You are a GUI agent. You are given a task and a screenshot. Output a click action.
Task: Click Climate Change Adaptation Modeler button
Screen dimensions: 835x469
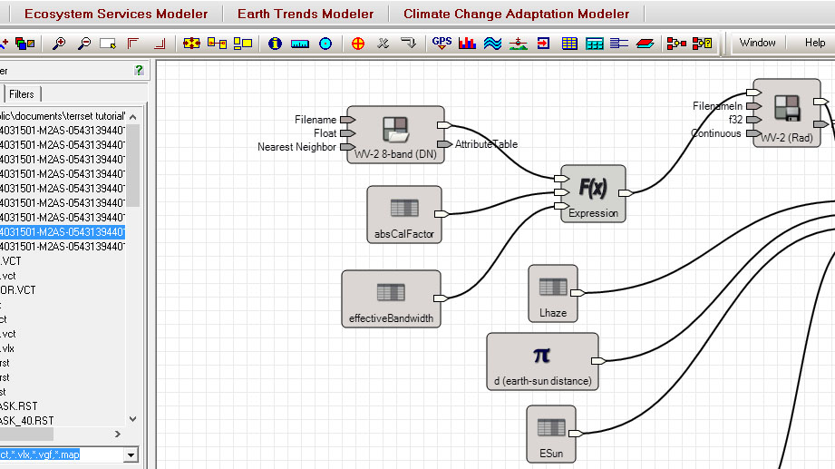tap(516, 14)
